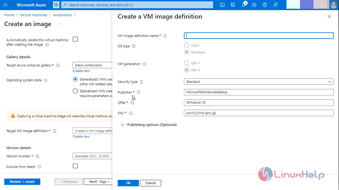339x190 pixels.
Task: Select Gen 1 VM generation
Action: [187, 63]
